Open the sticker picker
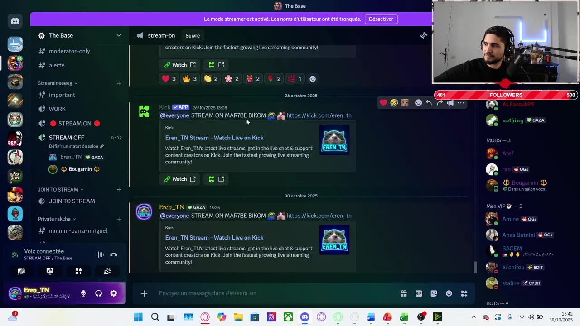 (x=434, y=293)
